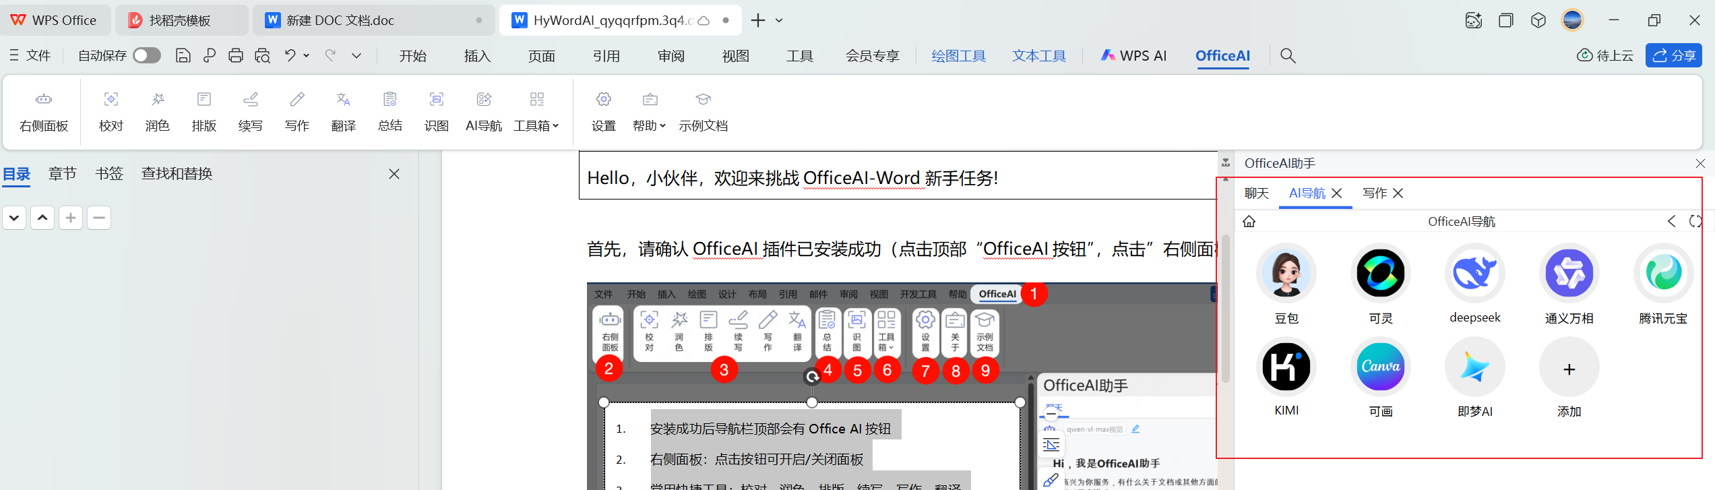Toggle the 自动保存 switch

coord(147,55)
